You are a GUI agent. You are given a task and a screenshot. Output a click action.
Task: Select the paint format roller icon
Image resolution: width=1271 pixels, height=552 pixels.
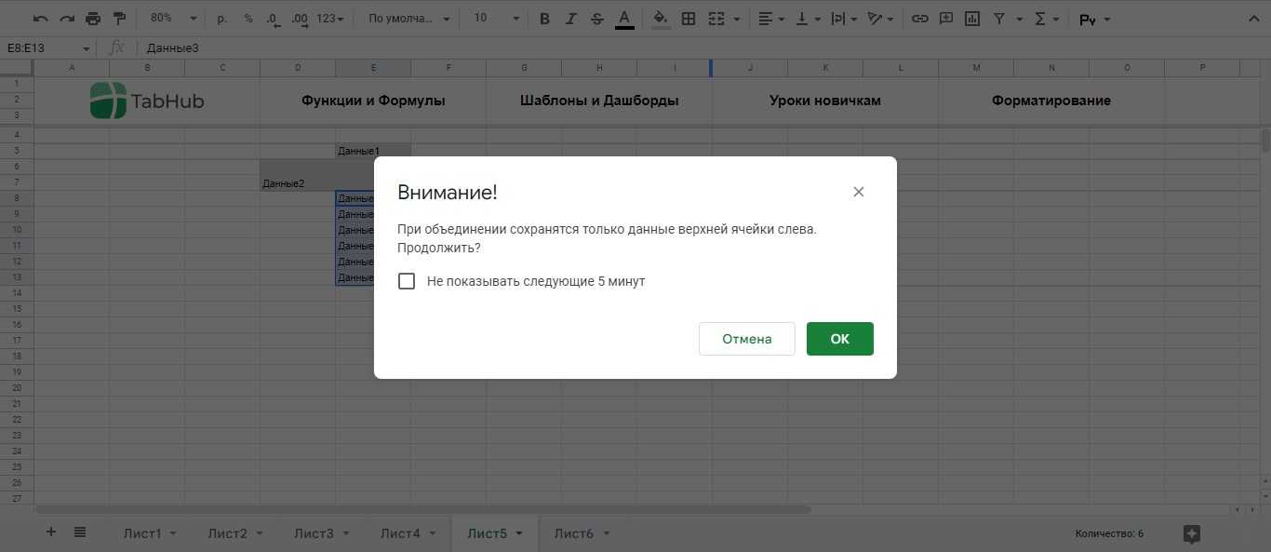tap(119, 19)
